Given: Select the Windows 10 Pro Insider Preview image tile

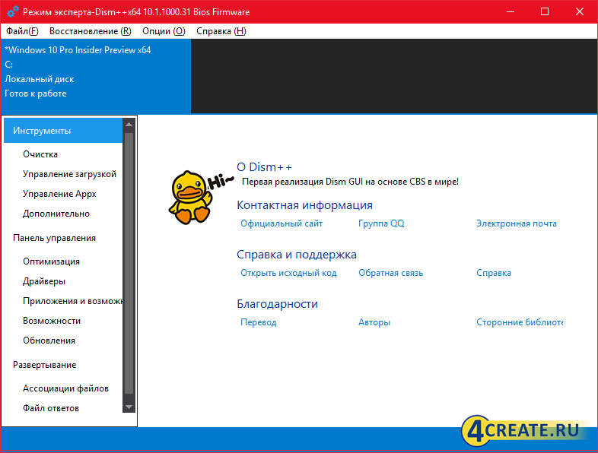Looking at the screenshot, I should tap(96, 76).
